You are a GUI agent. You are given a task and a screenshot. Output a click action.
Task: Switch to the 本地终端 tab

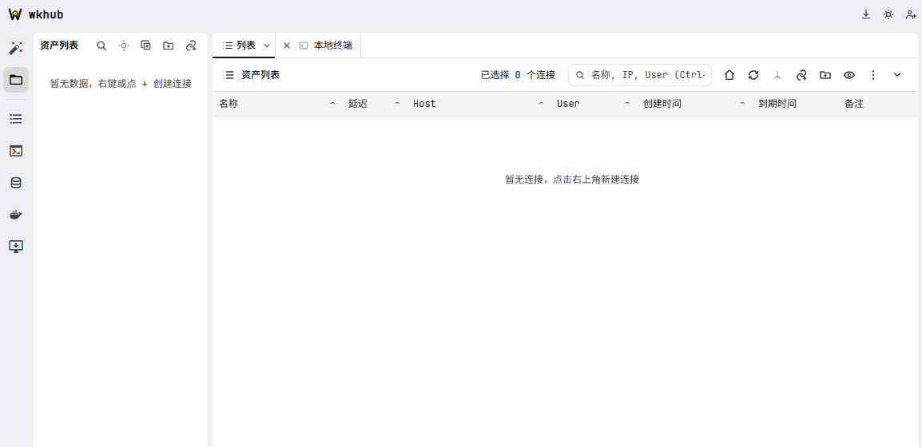point(333,45)
